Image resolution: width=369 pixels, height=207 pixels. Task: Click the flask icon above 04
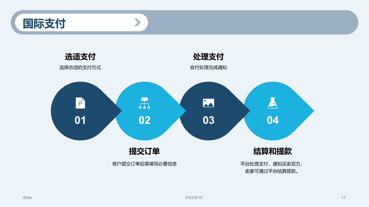click(272, 103)
